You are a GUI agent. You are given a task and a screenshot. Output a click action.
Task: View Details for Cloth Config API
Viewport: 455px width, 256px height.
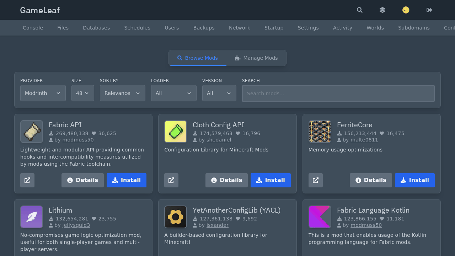(226, 180)
